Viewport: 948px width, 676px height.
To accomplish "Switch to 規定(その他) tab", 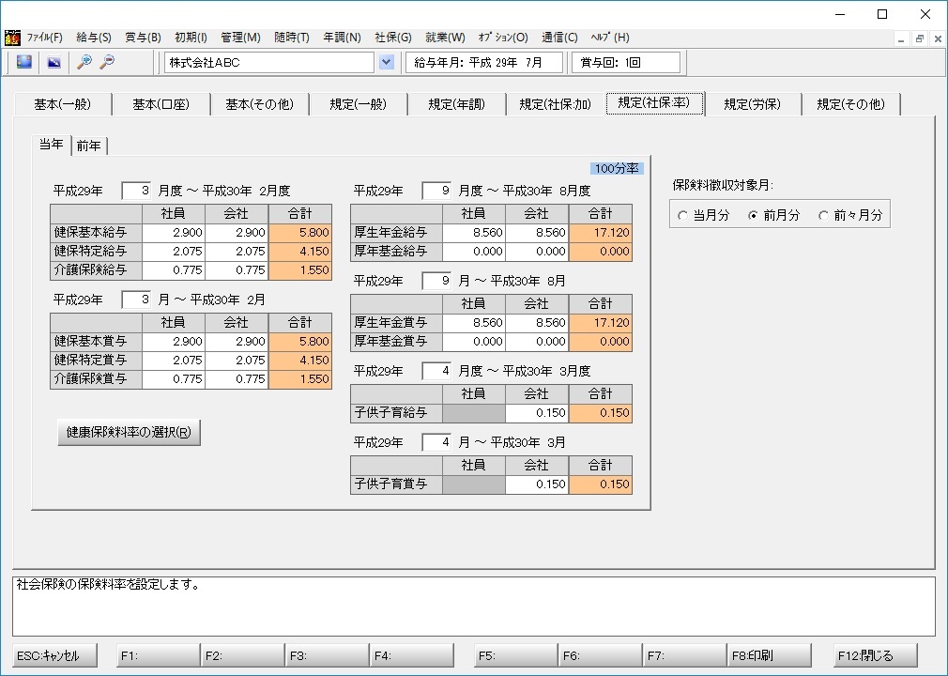I will tap(850, 104).
